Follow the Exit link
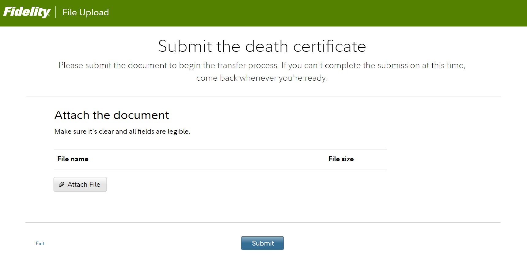 click(x=40, y=243)
